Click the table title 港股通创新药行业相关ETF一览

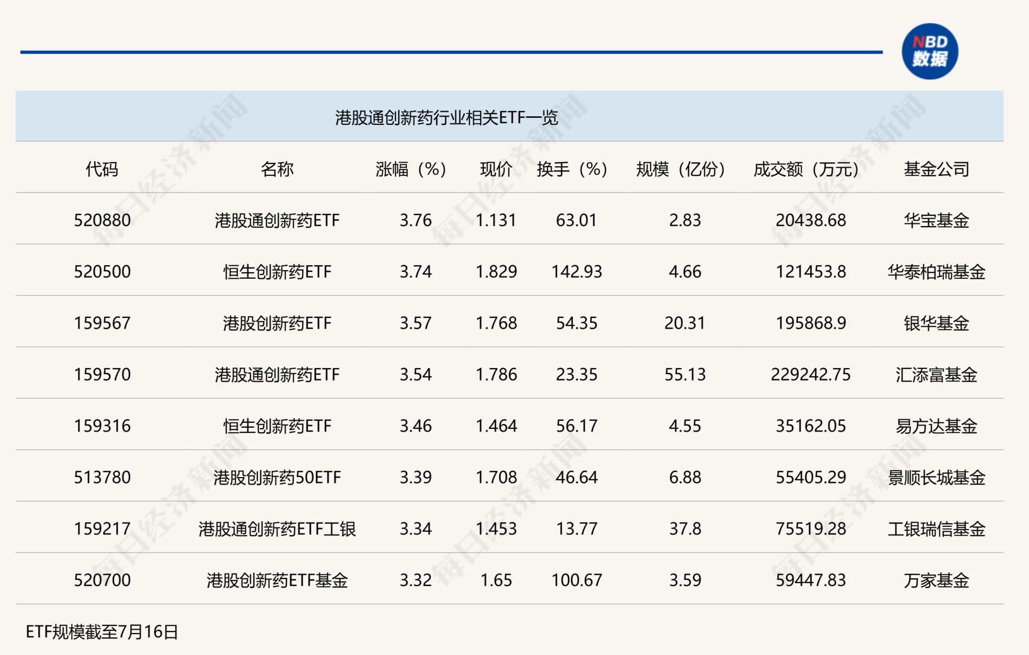(446, 117)
